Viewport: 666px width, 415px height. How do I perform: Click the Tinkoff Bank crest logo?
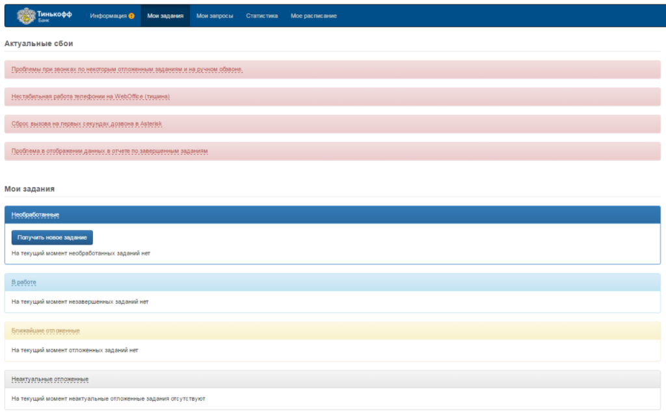[25, 15]
